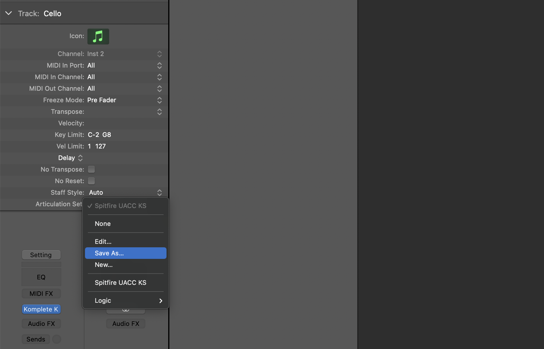Click the Key Limit high value G8
Viewport: 544px width, 349px height.
click(x=107, y=135)
